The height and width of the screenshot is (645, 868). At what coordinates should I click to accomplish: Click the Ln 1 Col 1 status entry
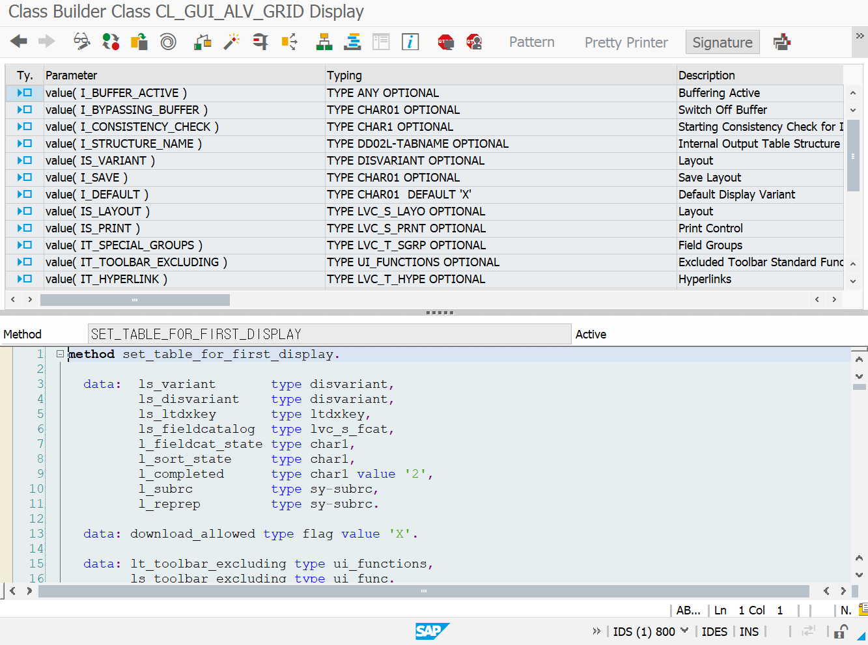[x=749, y=611]
